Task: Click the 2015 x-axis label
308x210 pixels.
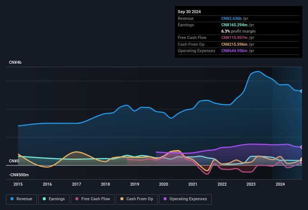Action: 18,184
